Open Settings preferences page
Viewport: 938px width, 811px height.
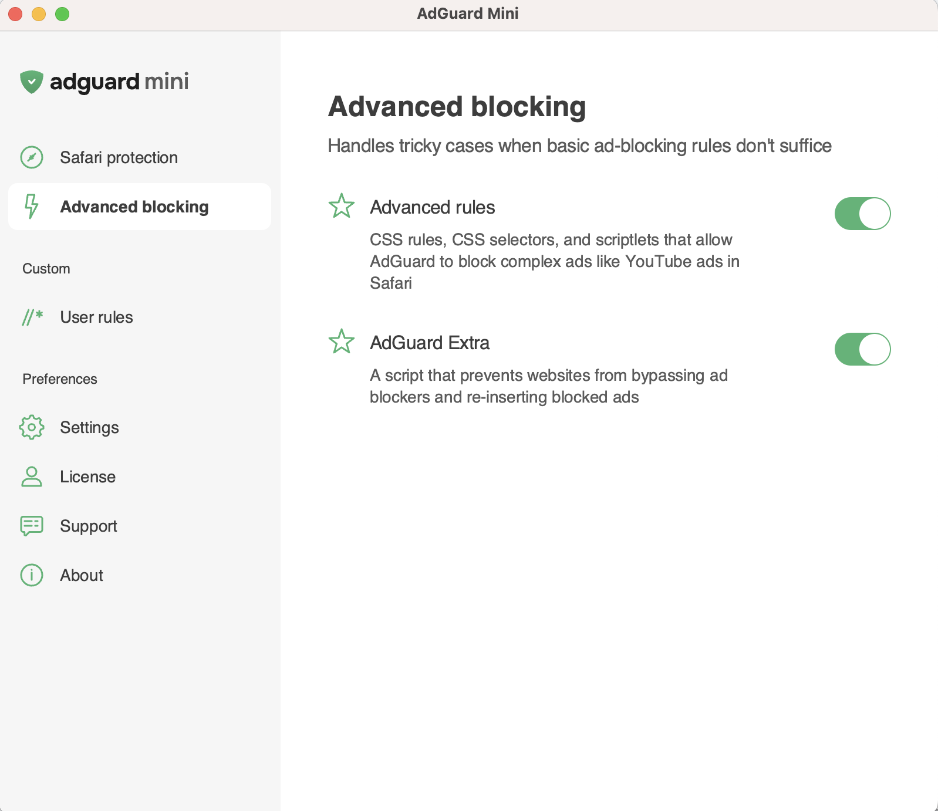[x=140, y=427]
